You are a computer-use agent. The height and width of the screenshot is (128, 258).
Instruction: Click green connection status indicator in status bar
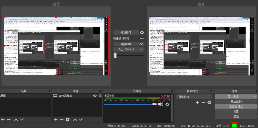(234, 125)
